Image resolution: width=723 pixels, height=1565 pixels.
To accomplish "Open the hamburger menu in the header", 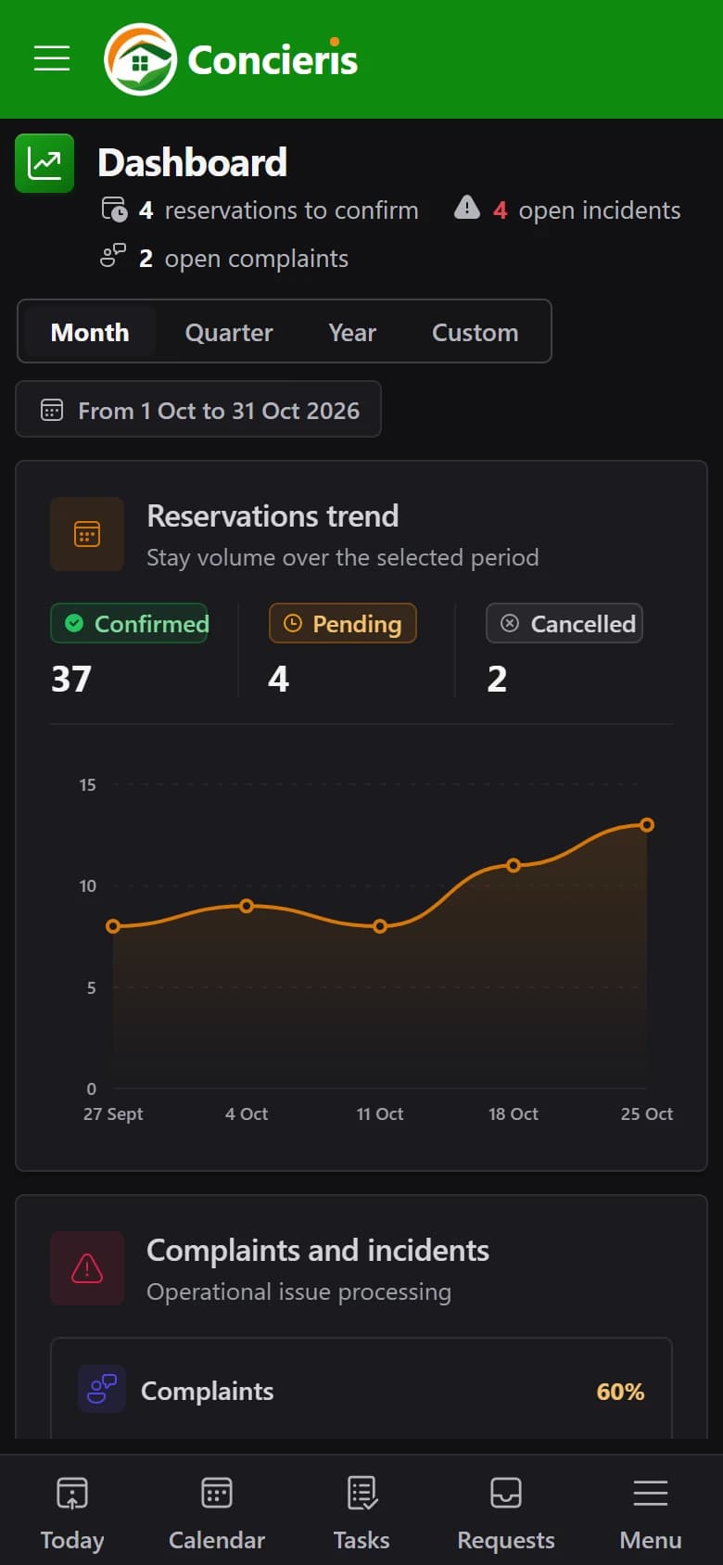I will tap(52, 57).
